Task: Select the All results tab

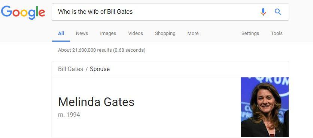Action: tap(61, 33)
